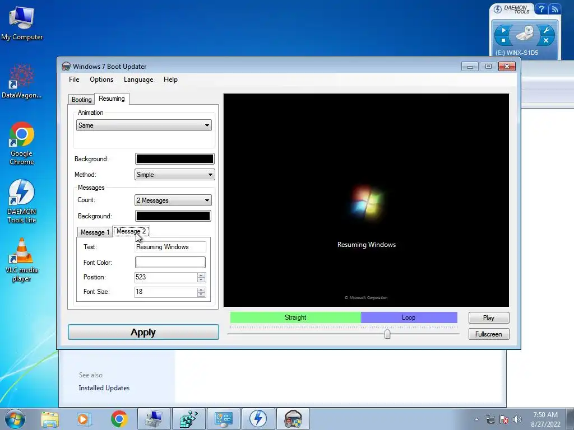
Task: Open Google Chrome from the taskbar
Action: coord(119,419)
